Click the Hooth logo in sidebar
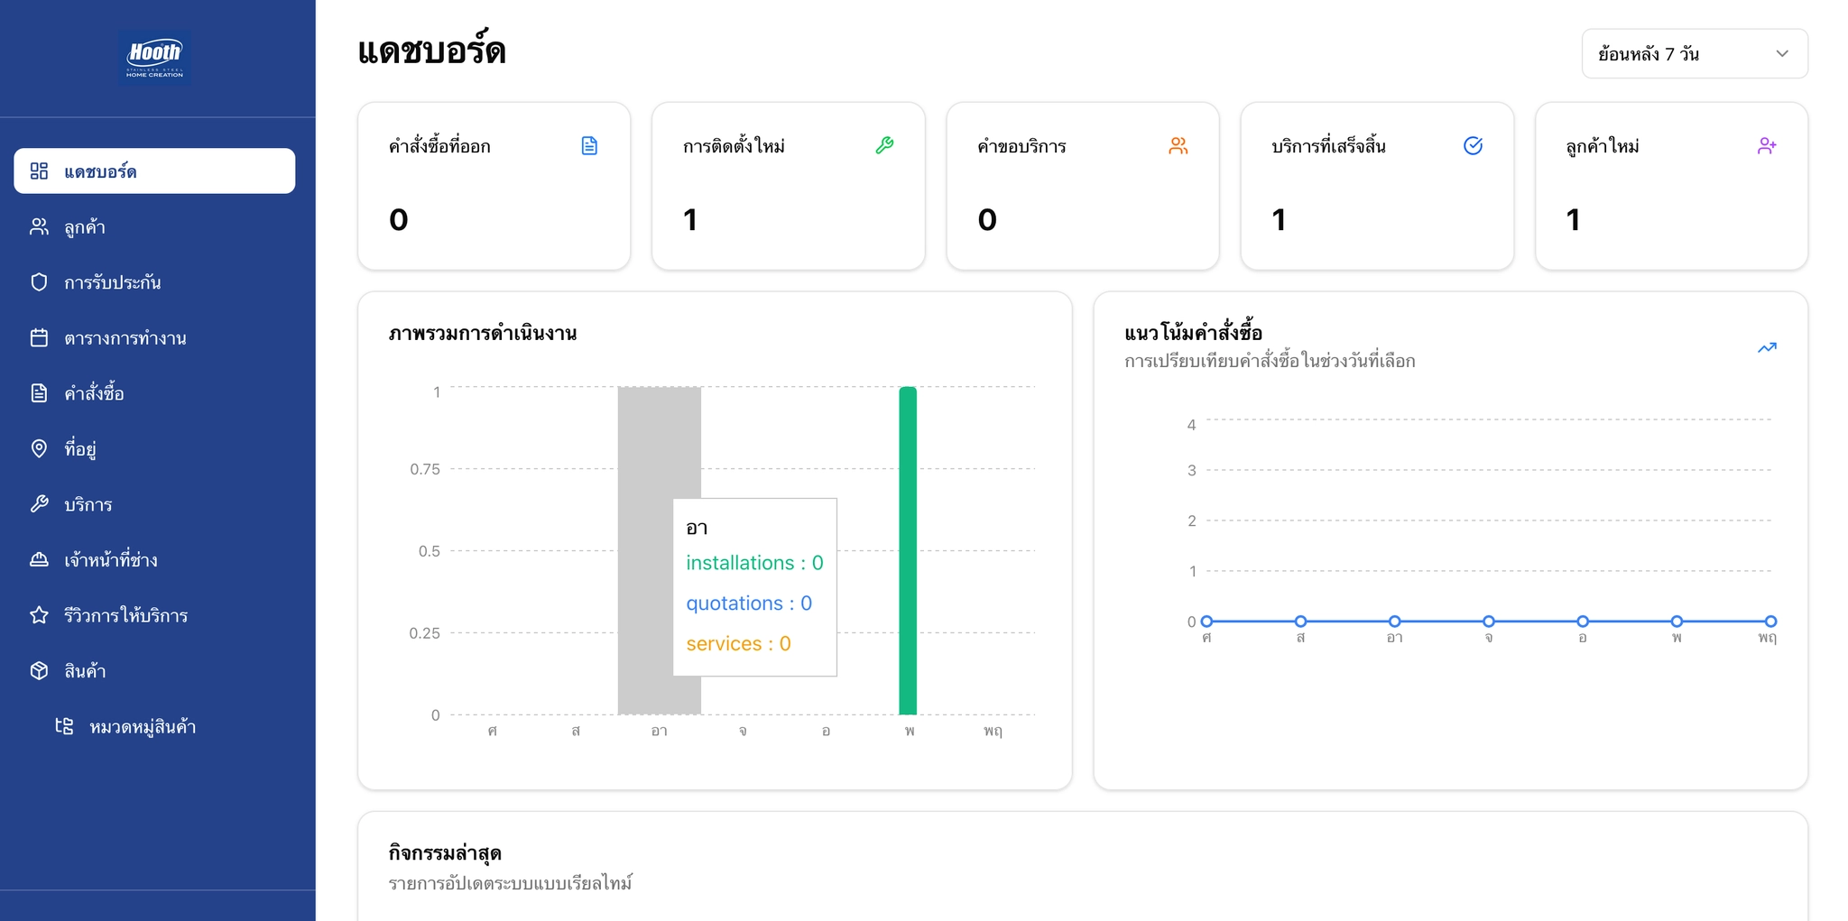 coord(154,58)
